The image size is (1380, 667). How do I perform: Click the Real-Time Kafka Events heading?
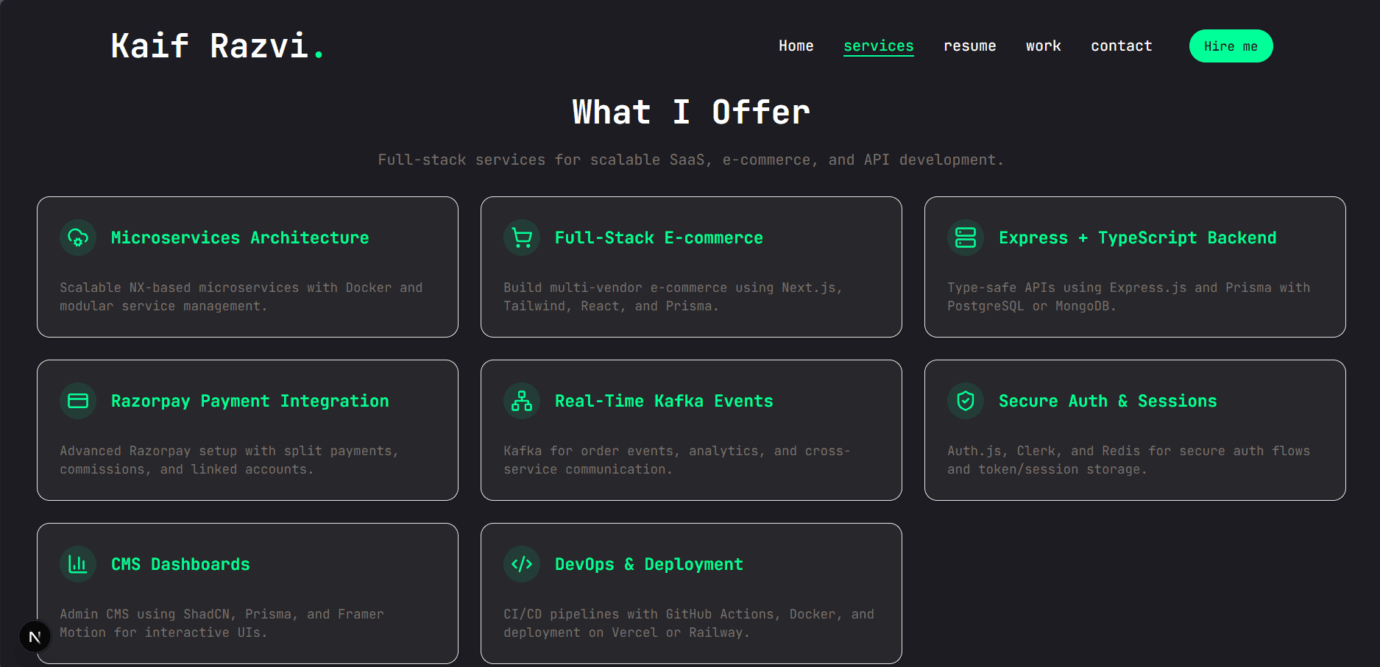[664, 401]
